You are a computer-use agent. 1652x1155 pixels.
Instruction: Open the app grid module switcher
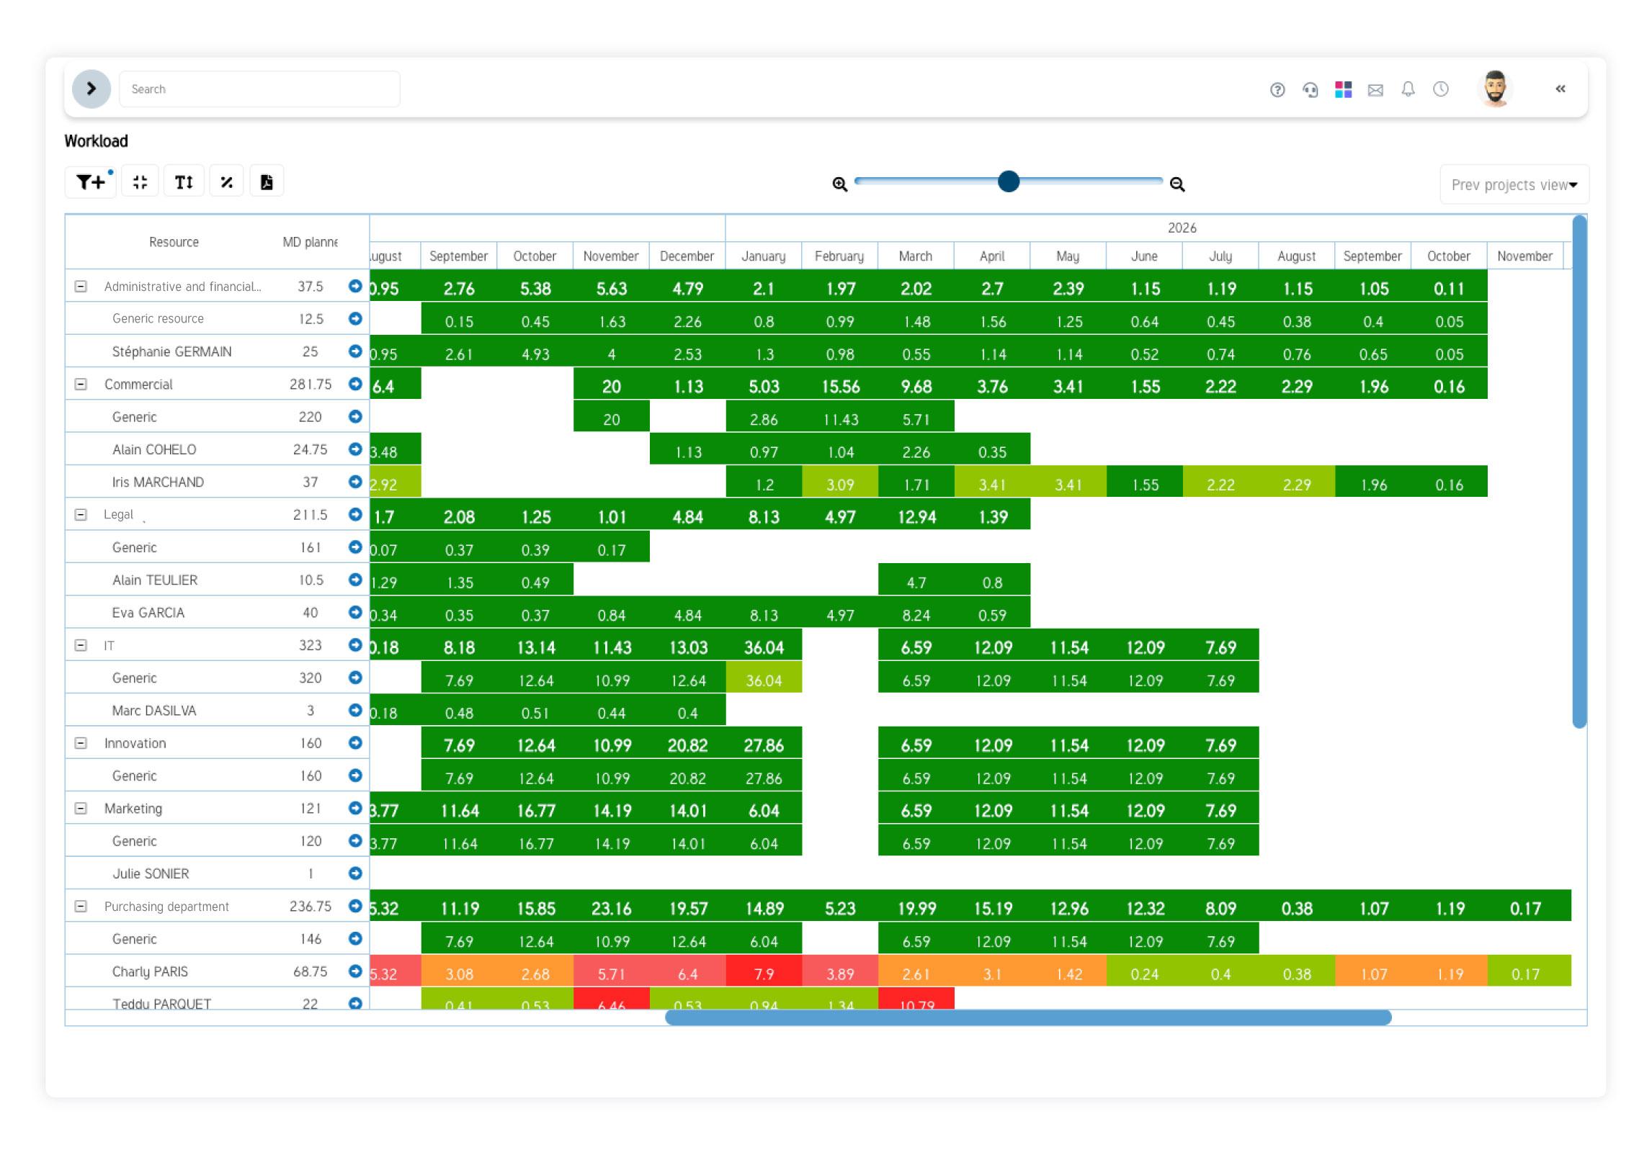pyautogui.click(x=1343, y=89)
